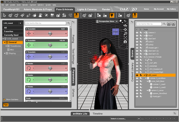Expand the Transforms group
Screen dimensions: 179x122
click(6, 46)
